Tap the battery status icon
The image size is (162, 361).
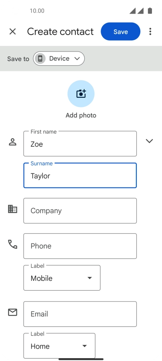tap(150, 10)
